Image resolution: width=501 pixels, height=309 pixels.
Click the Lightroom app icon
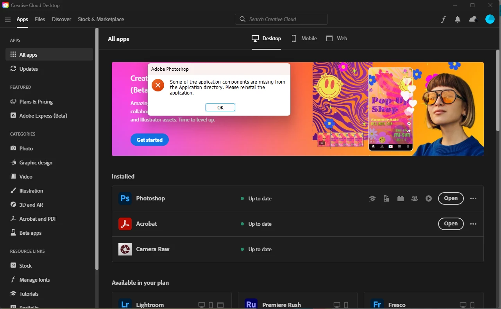point(125,304)
